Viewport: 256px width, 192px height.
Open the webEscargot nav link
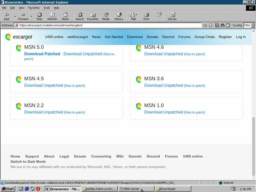coord(78,37)
